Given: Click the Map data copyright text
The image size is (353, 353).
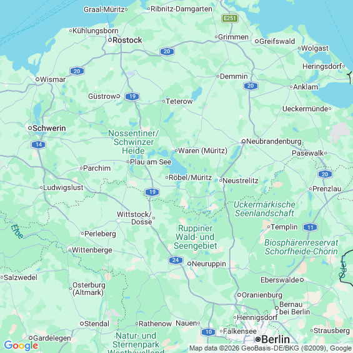Looking at the screenshot, I should pyautogui.click(x=271, y=348).
